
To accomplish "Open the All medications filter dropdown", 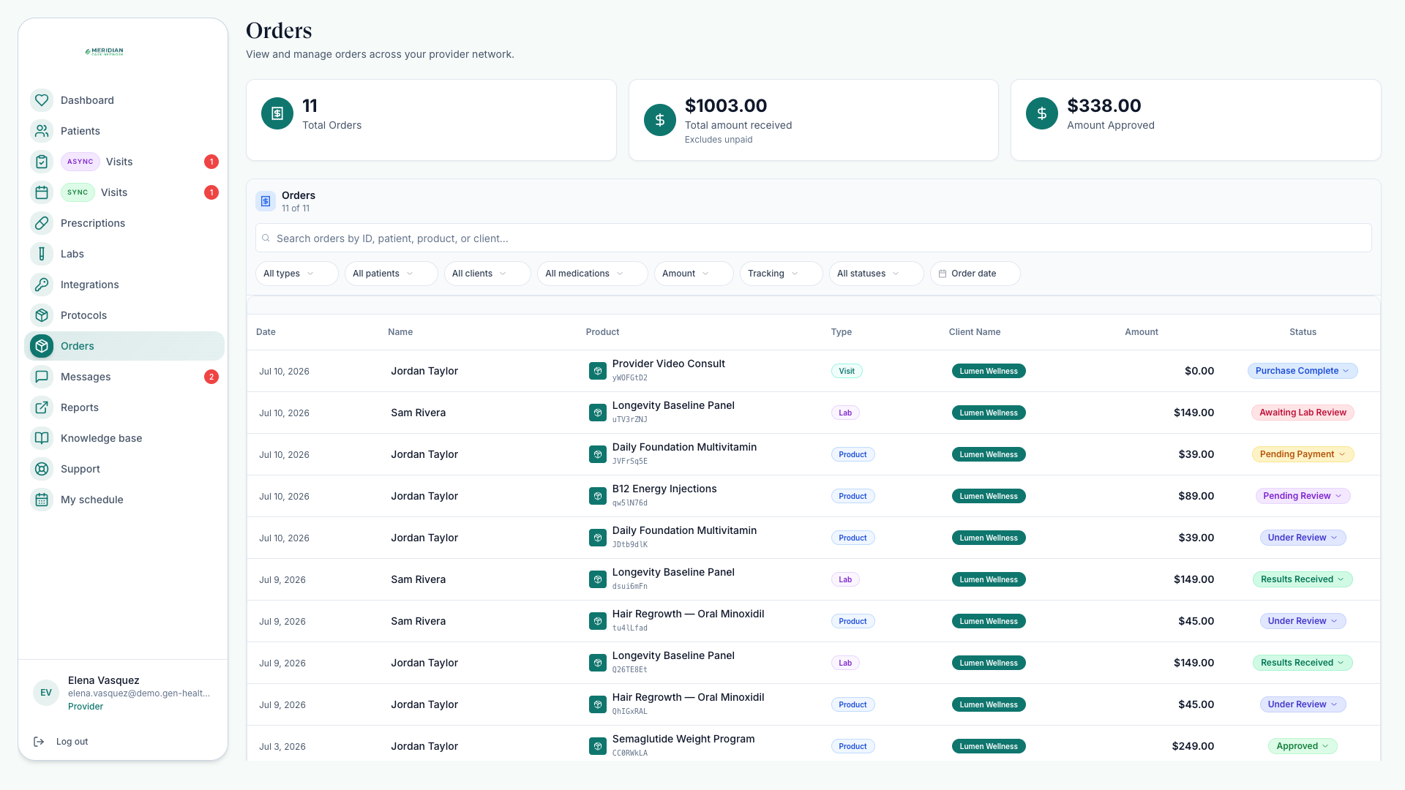I will (592, 274).
